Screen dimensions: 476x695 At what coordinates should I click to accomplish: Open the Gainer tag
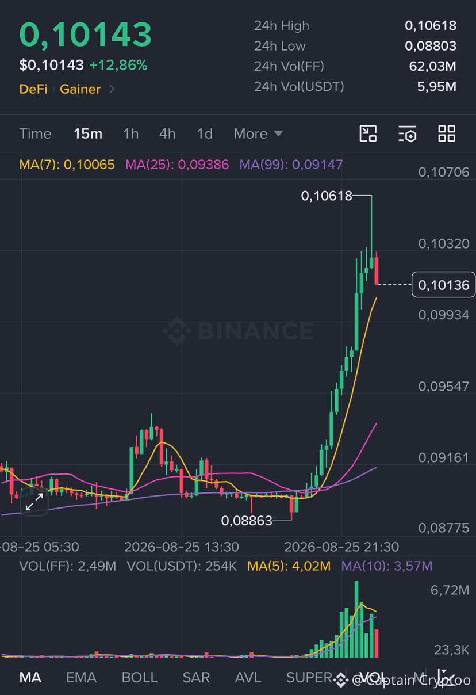coord(80,89)
